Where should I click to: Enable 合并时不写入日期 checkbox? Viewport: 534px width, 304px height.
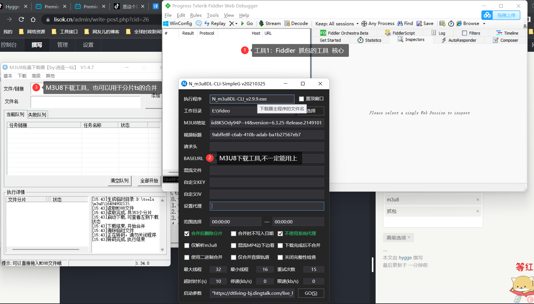(234, 234)
